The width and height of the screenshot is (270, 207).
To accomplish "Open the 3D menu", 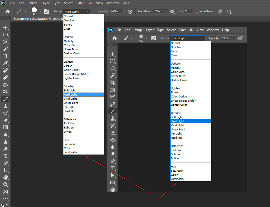I will click(90, 3).
